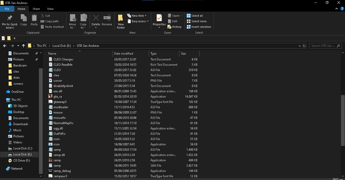The width and height of the screenshot is (345, 180).
Task: Open the New item dropdown
Action: click(137, 16)
